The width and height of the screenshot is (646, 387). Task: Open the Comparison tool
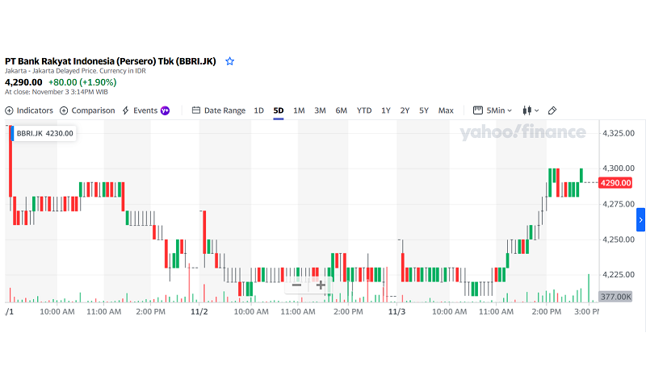[87, 110]
